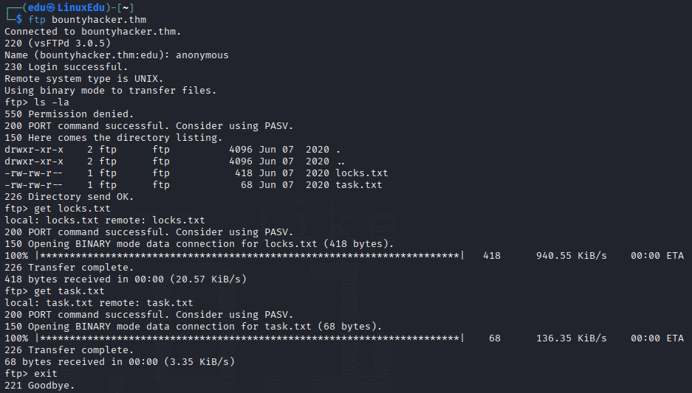Click the 'get task.txt' command line
The image size is (692, 393).
(55, 291)
